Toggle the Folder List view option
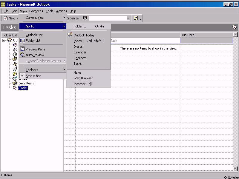The height and width of the screenshot is (179, 239). pos(33,41)
